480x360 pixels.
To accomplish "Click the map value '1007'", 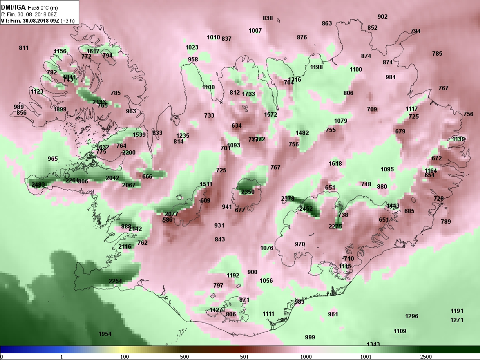I will [255, 31].
